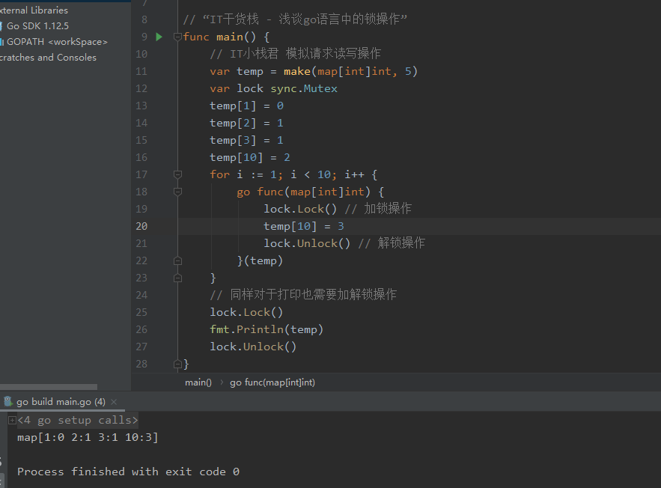Click fold end marker at line 22
661x488 pixels.
177,261
